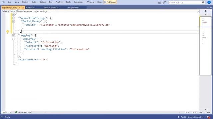Click the "ConnectionStrings" key text
Image resolution: width=213 pixels, height=119 pixels.
pos(32,18)
